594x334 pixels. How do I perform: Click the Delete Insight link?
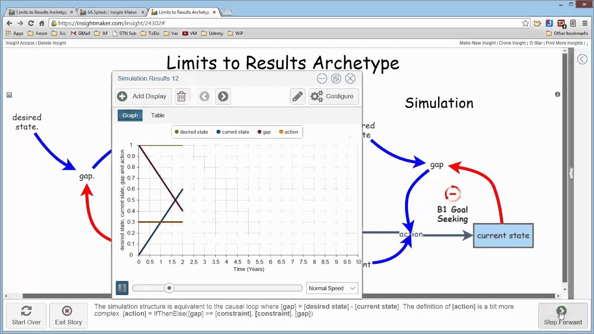point(52,43)
